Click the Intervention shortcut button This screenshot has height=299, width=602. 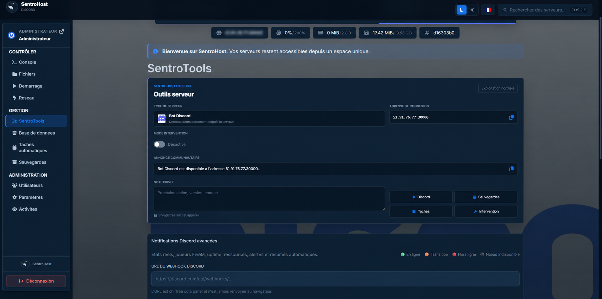point(486,211)
